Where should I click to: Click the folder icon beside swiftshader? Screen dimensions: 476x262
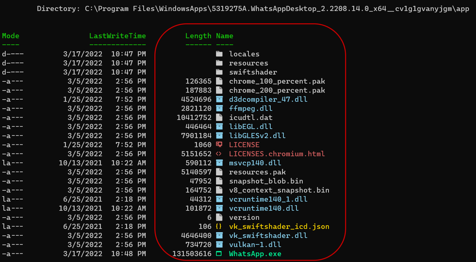pos(219,72)
